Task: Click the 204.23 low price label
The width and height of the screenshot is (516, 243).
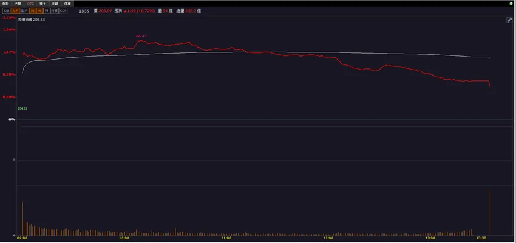Action: (23, 108)
